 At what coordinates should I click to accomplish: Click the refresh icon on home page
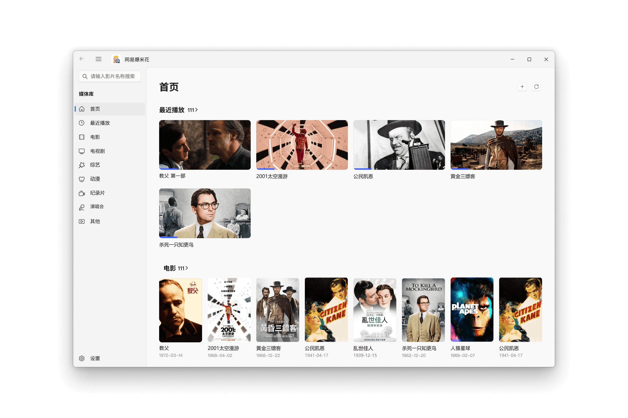pyautogui.click(x=536, y=87)
